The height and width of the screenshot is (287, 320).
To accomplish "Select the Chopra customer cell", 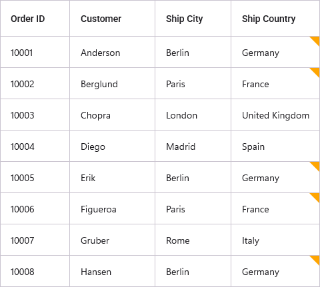I will coord(112,115).
